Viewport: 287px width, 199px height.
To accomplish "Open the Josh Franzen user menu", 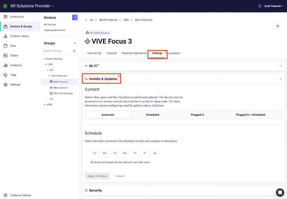I will (x=273, y=6).
